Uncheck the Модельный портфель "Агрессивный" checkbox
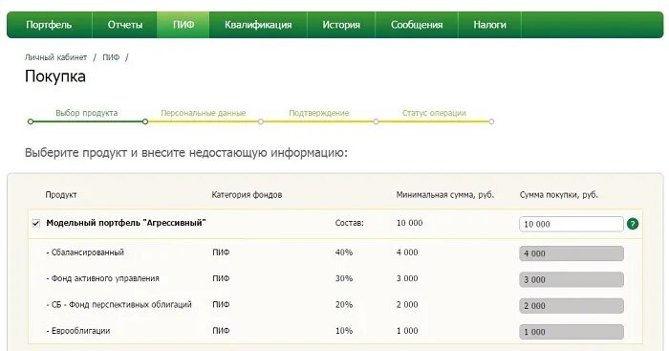This screenshot has width=669, height=351. pos(36,223)
